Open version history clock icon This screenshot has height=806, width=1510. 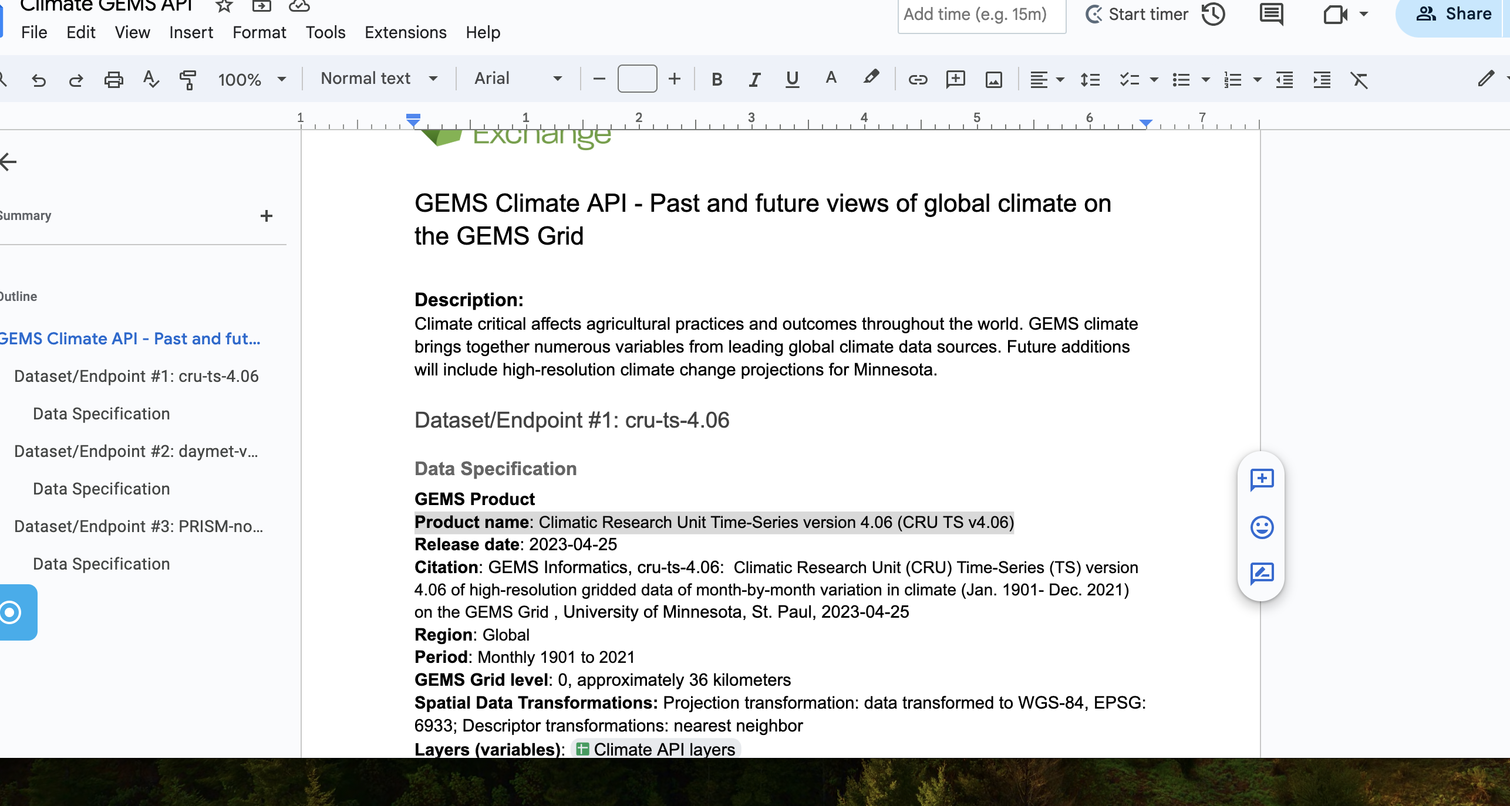1213,14
